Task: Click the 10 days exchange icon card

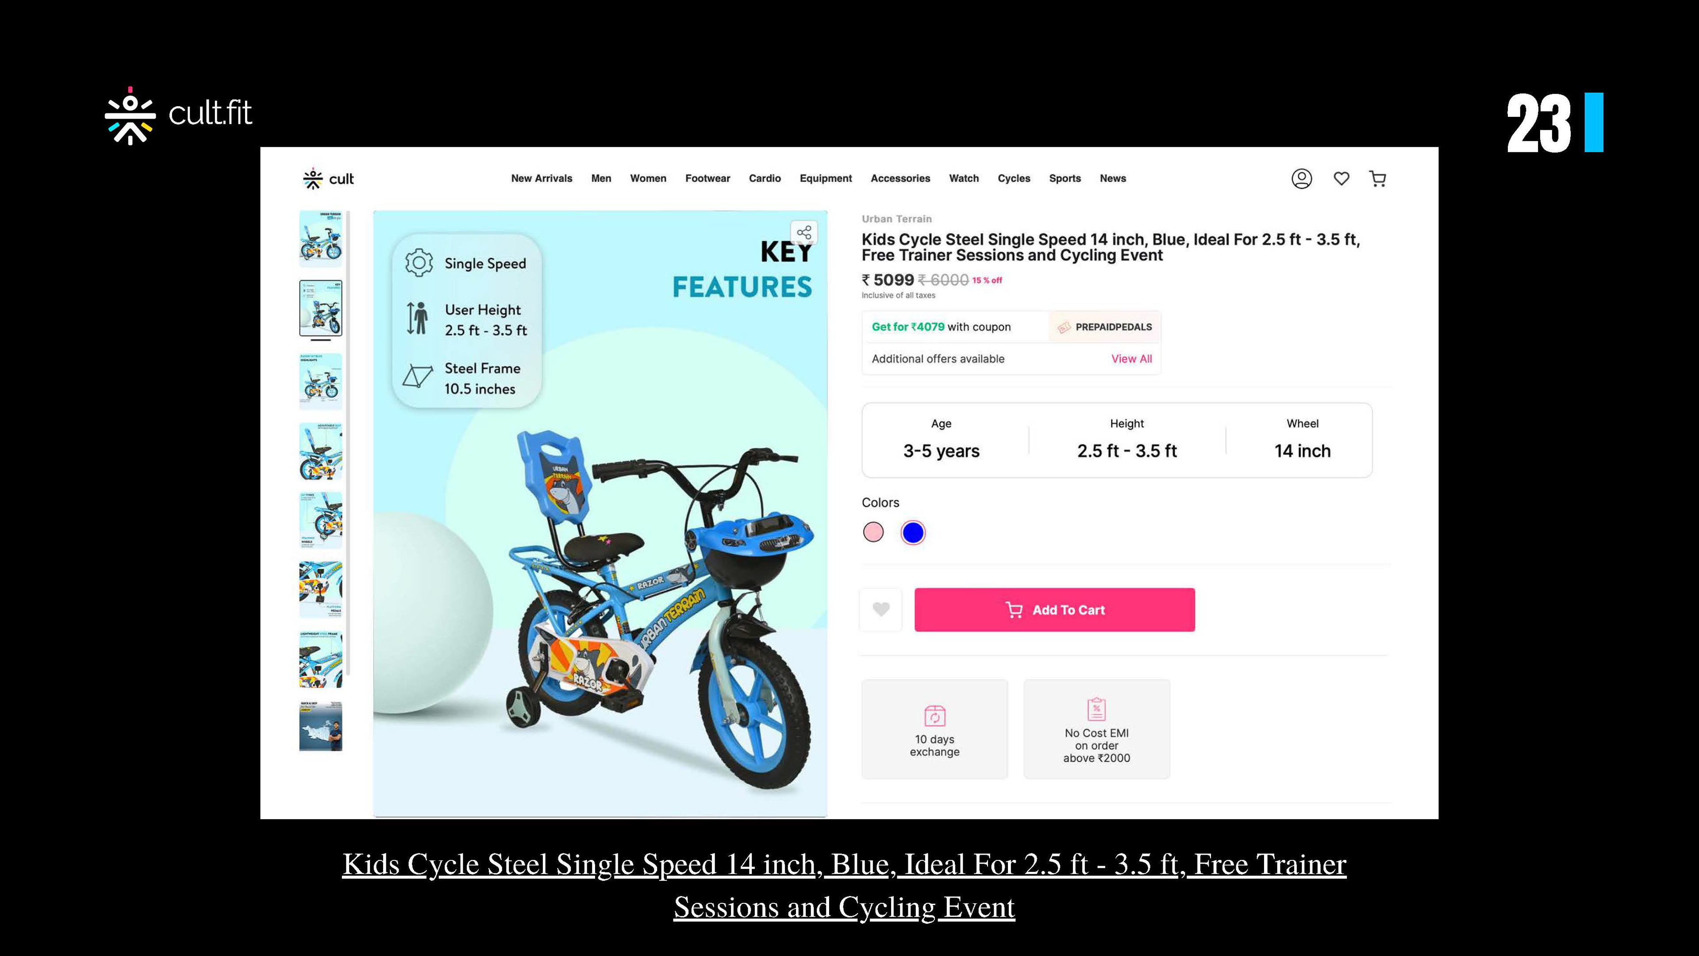Action: (x=934, y=729)
